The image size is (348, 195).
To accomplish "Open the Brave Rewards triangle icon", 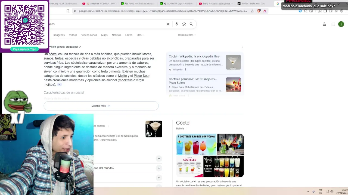I will [x=265, y=11].
